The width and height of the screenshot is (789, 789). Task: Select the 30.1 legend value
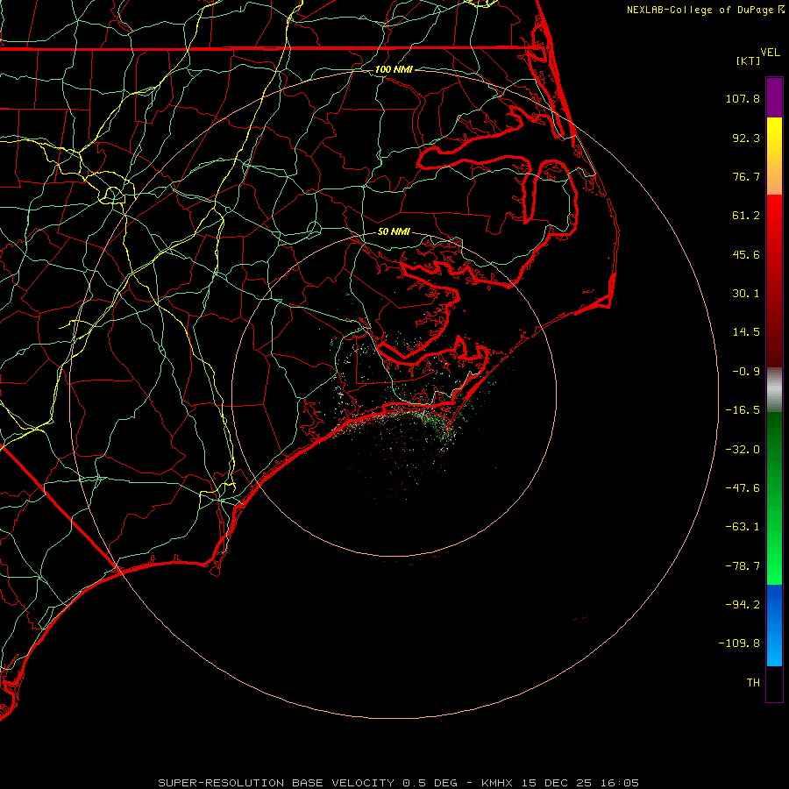click(746, 294)
